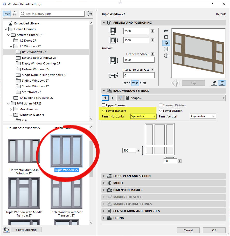Click the help question mark

pos(212,4)
